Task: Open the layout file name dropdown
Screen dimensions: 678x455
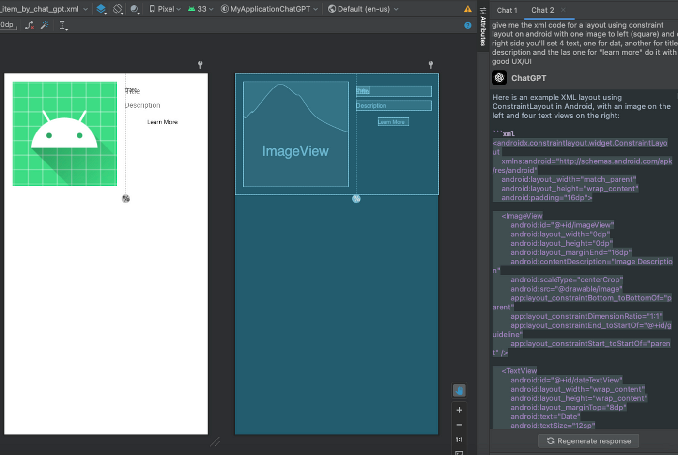Action: click(44, 9)
